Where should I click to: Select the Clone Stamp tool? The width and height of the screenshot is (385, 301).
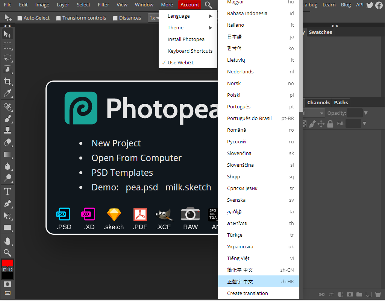pos(8,131)
